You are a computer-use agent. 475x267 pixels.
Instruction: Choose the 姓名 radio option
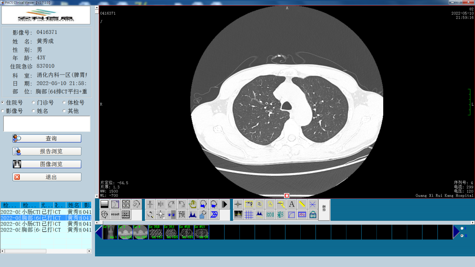(x=34, y=111)
